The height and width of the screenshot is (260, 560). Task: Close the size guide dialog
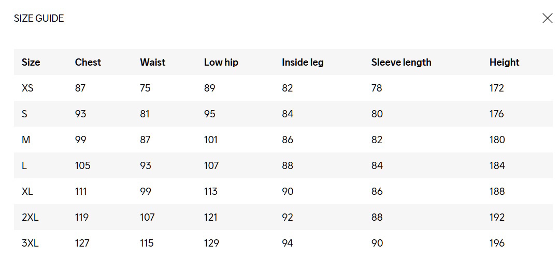point(547,18)
